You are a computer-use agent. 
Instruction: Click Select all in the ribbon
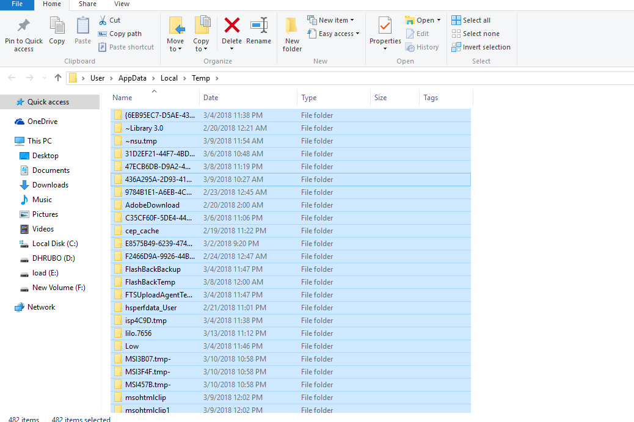[x=471, y=20]
